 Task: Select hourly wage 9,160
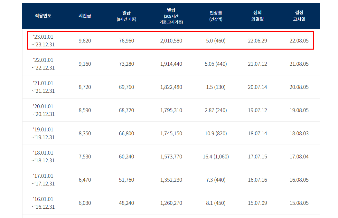coord(85,64)
